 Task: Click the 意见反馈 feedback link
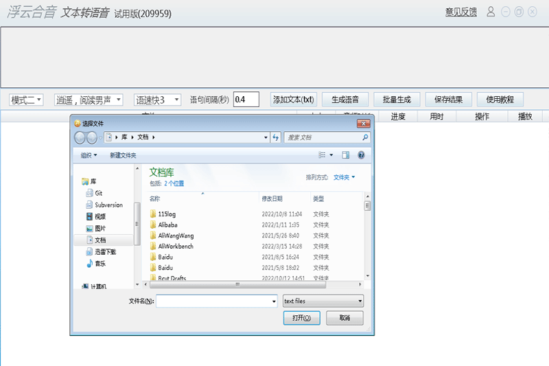460,12
